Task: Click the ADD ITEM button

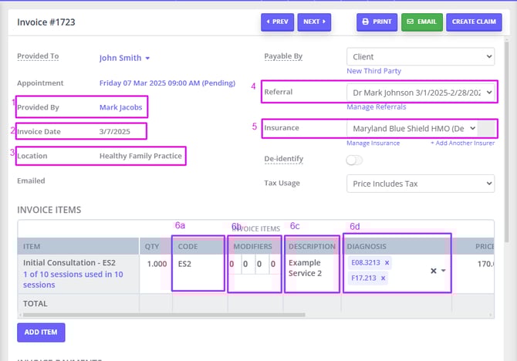Action: 41,332
